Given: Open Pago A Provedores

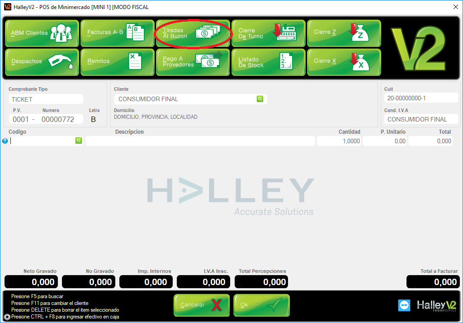Looking at the screenshot, I should (193, 62).
